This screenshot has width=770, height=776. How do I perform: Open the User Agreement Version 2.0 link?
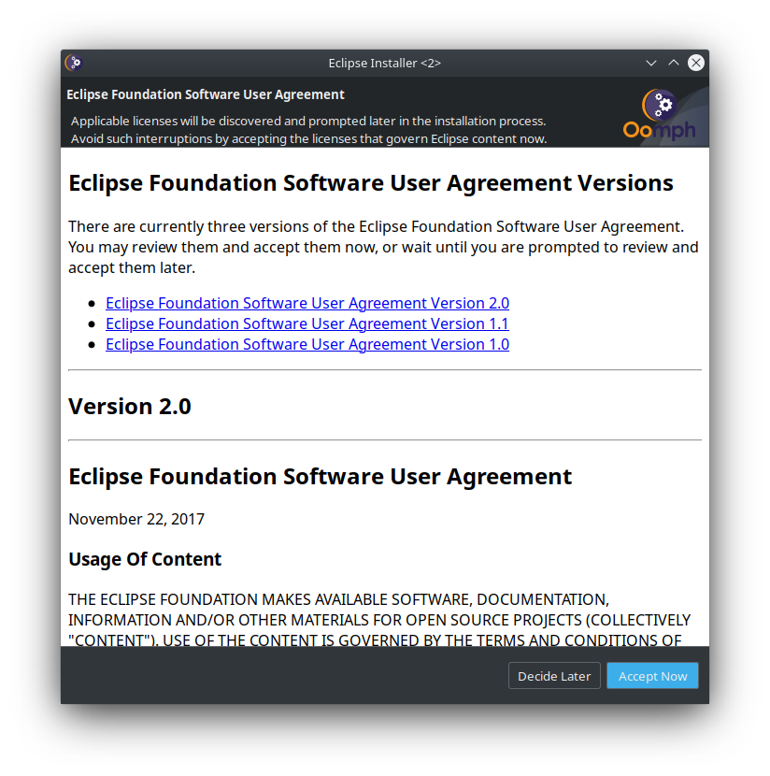point(307,303)
